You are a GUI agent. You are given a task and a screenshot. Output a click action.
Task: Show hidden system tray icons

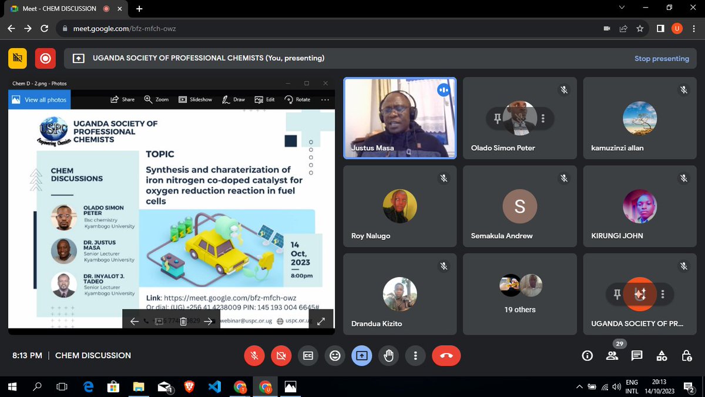click(579, 386)
